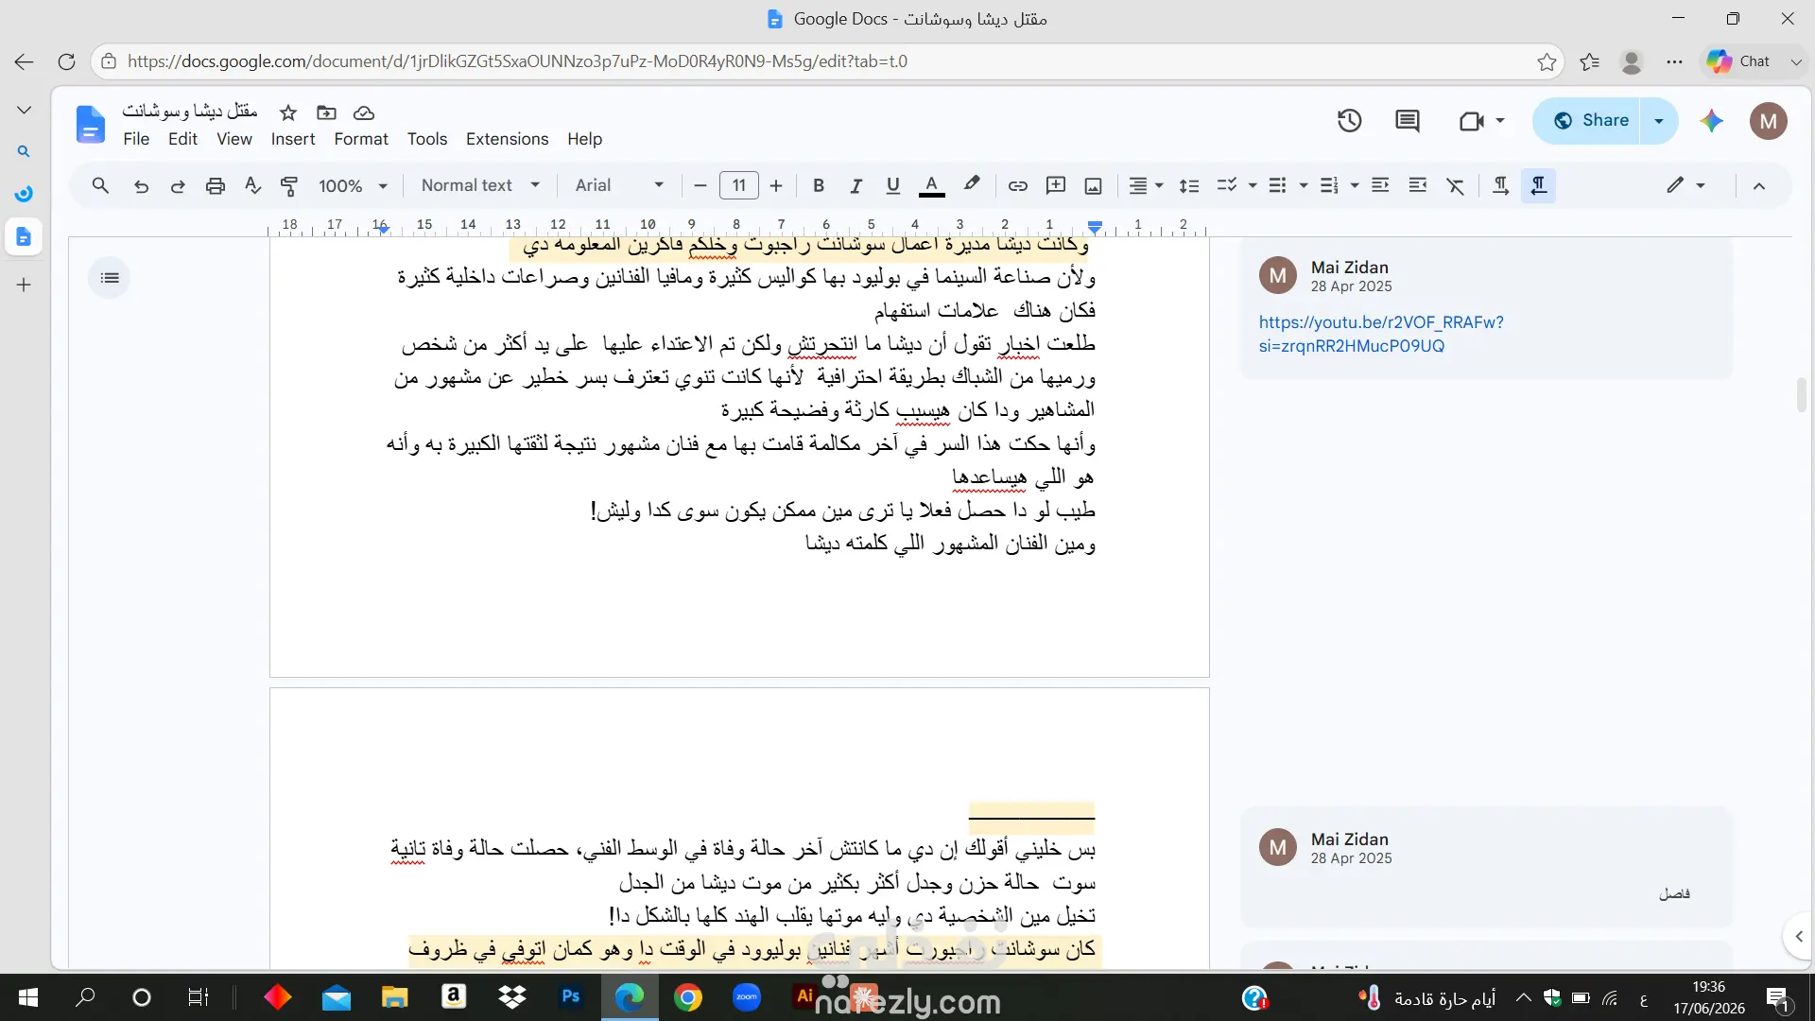Increase the font size with plus
1815x1021 pixels.
(x=776, y=185)
